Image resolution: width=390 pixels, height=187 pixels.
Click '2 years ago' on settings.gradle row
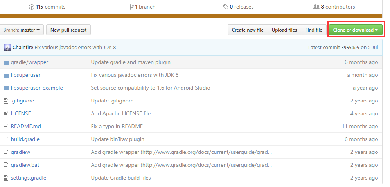pos(364,178)
